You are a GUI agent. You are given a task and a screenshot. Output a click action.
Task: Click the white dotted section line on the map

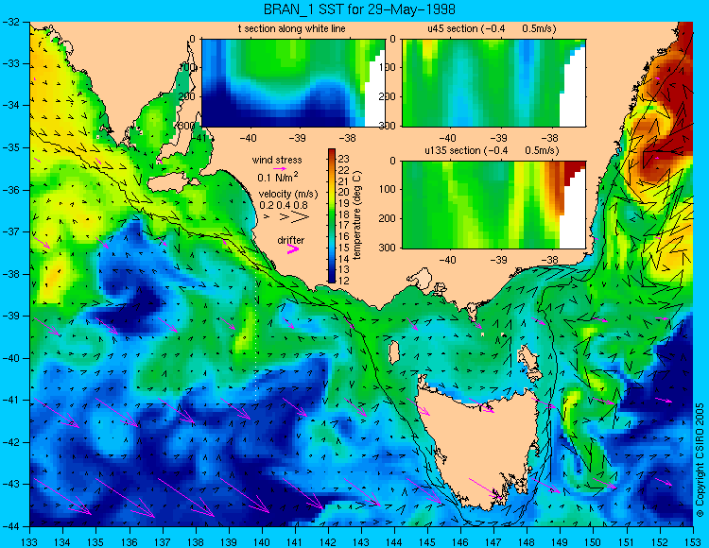coord(256,334)
